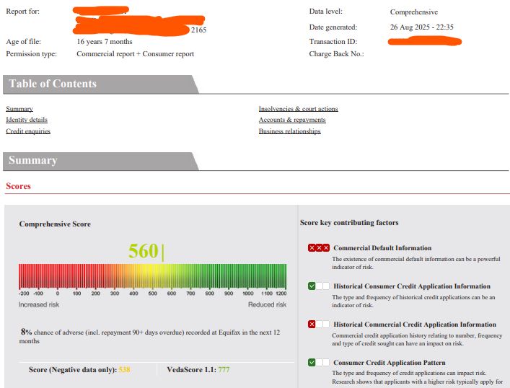Click the 560 comprehensive score value
Viewport: 510px width, 388px height.
(x=144, y=251)
